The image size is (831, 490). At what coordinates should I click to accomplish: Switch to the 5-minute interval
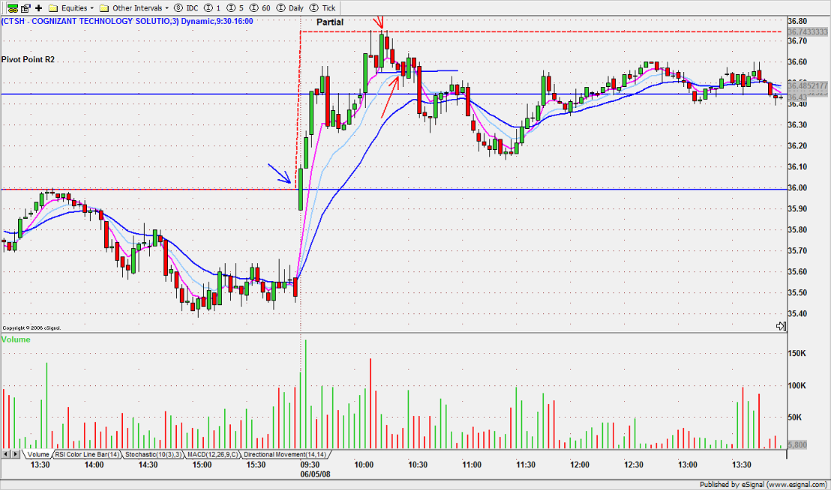(235, 8)
